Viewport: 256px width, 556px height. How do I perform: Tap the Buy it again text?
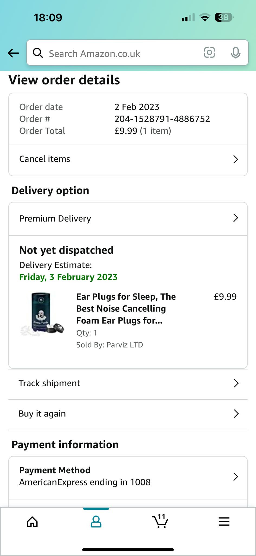click(x=42, y=413)
